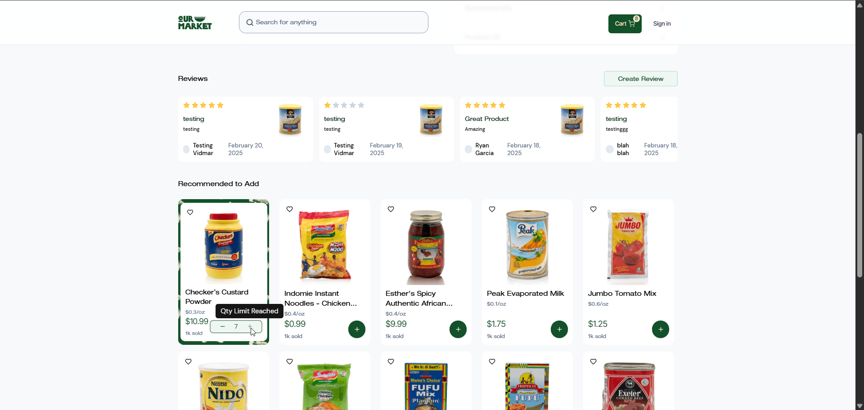Add Esther's Spicy sauce to cart

pos(458,329)
